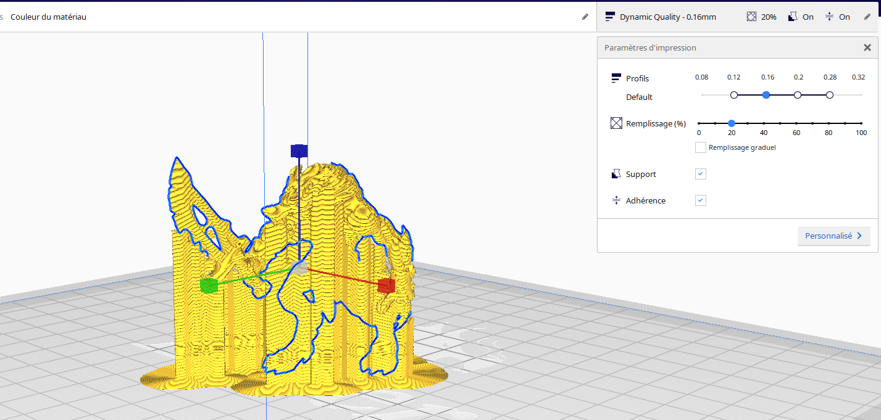Click the adhesion icon in header bar

coord(829,17)
